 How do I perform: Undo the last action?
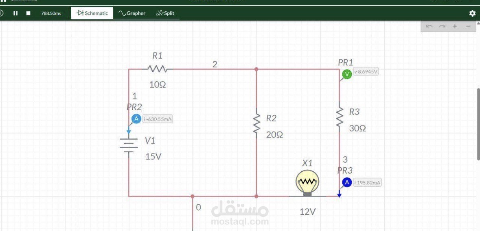(x=429, y=26)
